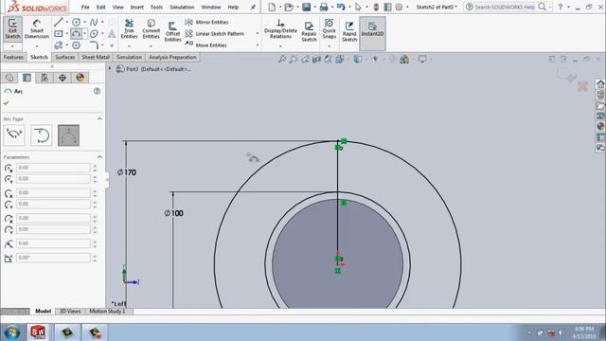Collapse the Parameters section
606x341 pixels.
click(x=99, y=157)
